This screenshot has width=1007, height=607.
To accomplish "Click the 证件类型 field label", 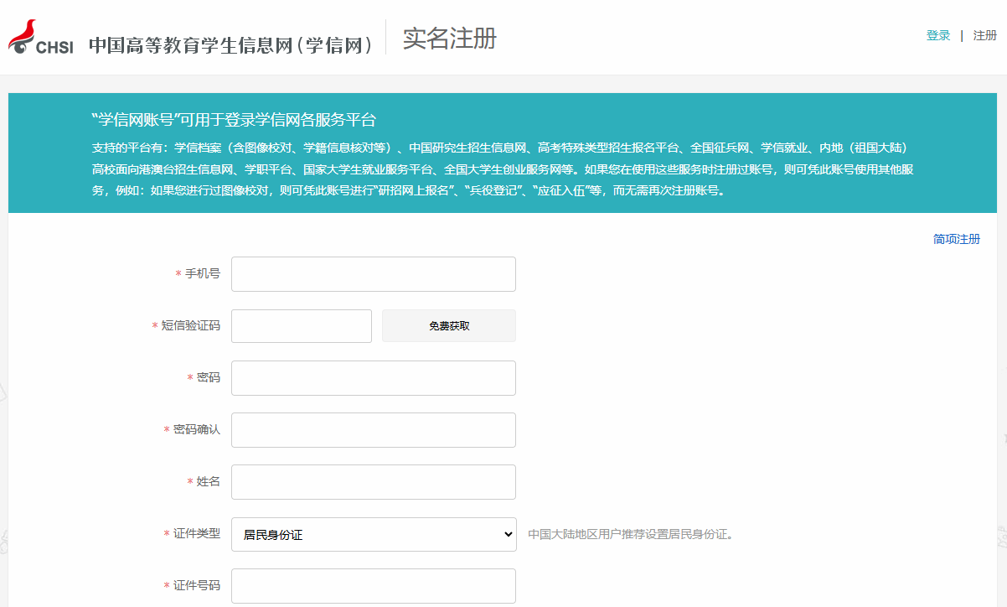I will 196,533.
